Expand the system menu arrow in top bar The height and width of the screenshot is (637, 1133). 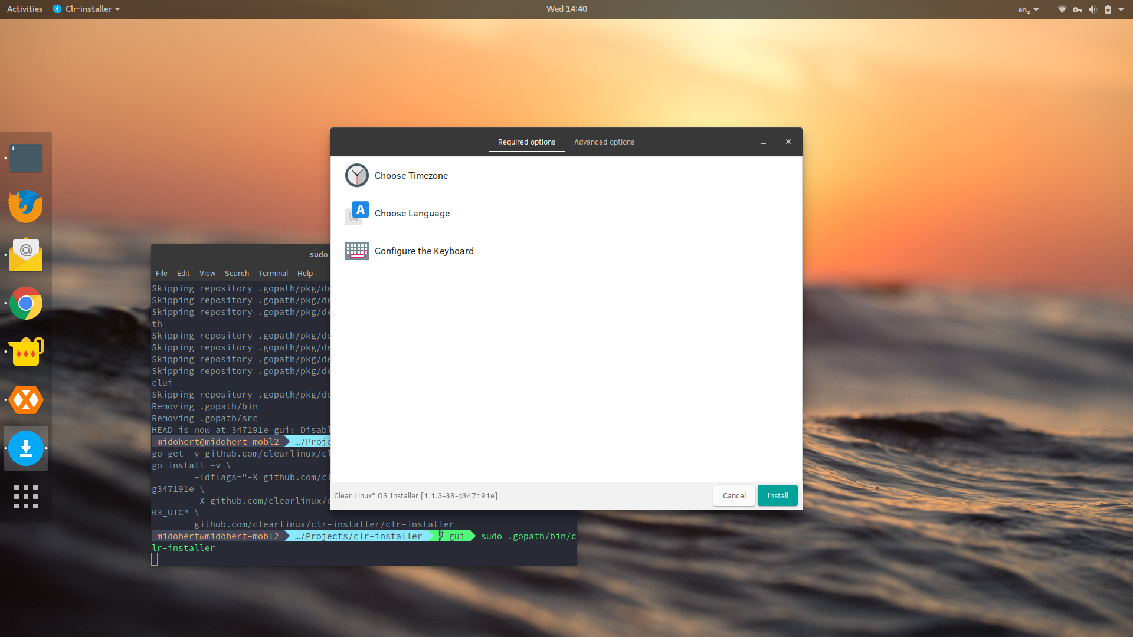pyautogui.click(x=1121, y=9)
